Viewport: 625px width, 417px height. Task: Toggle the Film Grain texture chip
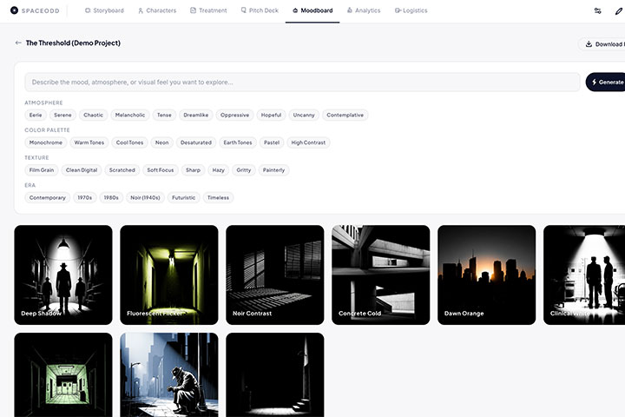click(x=42, y=170)
